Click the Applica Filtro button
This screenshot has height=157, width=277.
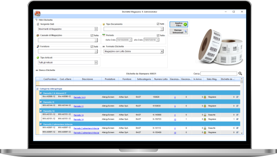point(178,24)
